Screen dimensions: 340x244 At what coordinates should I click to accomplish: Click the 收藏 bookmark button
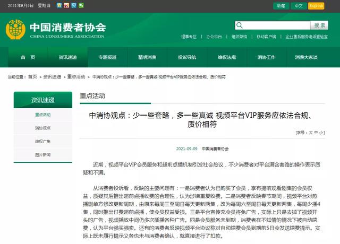pyautogui.click(x=280, y=6)
